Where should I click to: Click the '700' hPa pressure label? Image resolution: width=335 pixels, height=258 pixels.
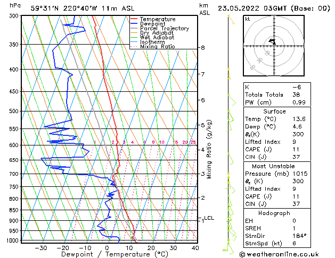[x=15, y=174]
